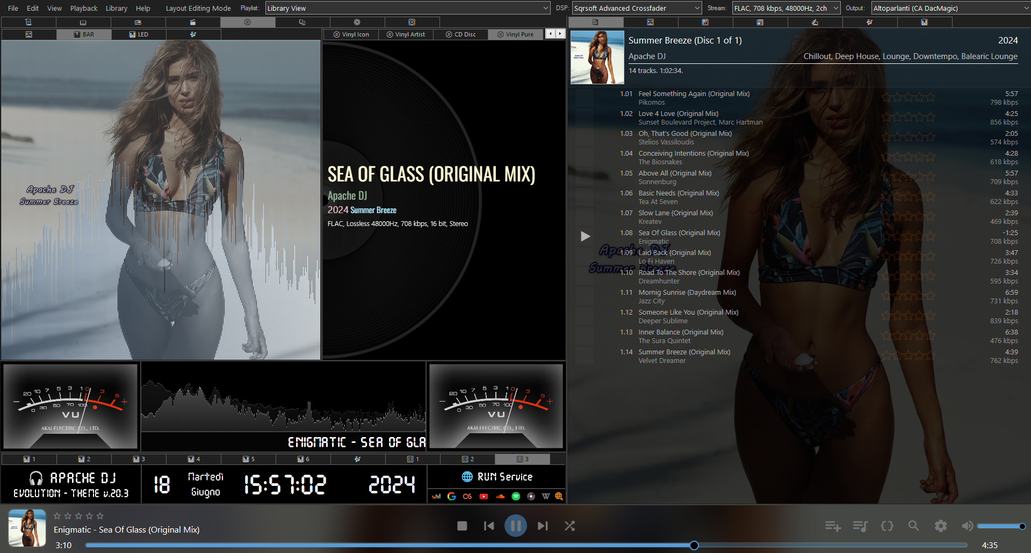Open search with magnifier icon

tap(913, 526)
